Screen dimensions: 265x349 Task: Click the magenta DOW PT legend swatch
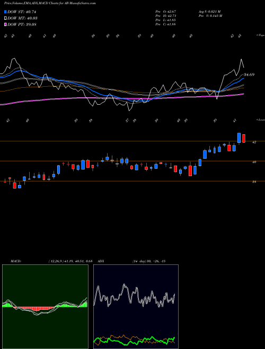click(5, 24)
